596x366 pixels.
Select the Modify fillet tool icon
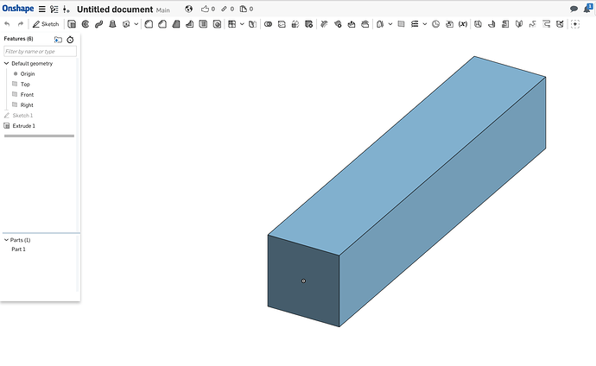pyautogui.click(x=324, y=24)
